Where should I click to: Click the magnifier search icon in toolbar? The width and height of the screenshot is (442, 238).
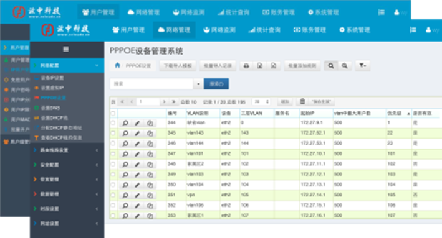tap(331, 66)
